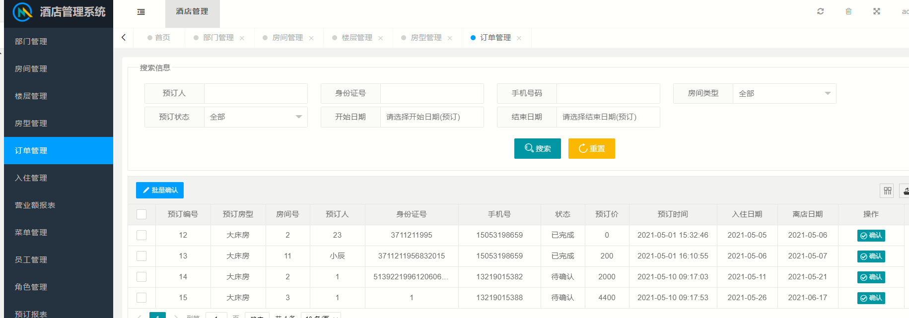The height and width of the screenshot is (318, 909).
Task: Open 部门管理 in the sidebar
Action: point(59,41)
